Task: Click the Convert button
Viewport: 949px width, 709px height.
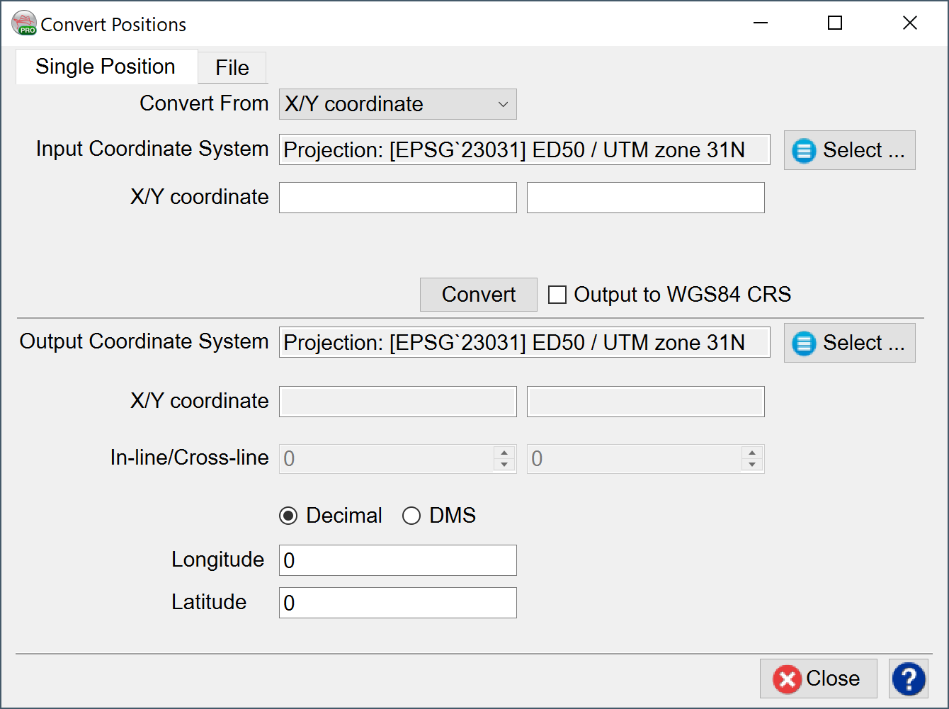Action: pos(478,295)
